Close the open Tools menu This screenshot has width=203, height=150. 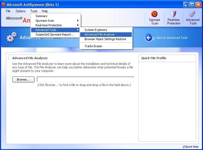(34, 11)
